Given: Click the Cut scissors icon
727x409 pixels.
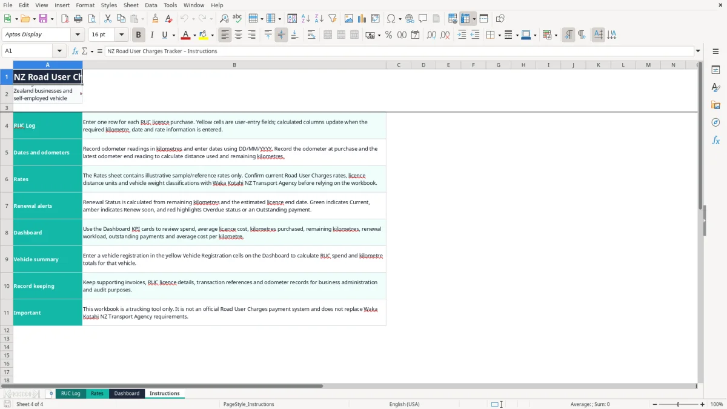Looking at the screenshot, I should (108, 19).
